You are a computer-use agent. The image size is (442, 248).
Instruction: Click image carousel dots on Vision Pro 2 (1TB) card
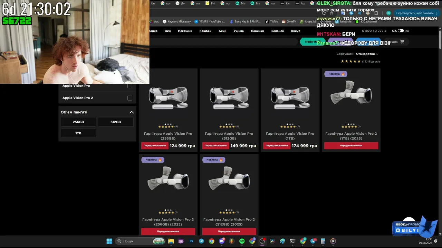click(351, 124)
